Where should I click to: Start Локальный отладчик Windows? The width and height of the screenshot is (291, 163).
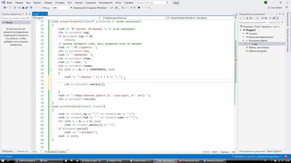point(89,8)
